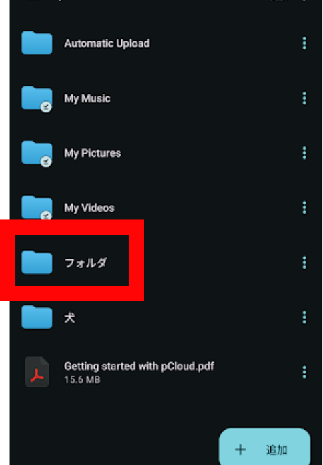Viewport: 323px width, 465px height.
Task: Open more options for My Pictures
Action: (x=304, y=153)
